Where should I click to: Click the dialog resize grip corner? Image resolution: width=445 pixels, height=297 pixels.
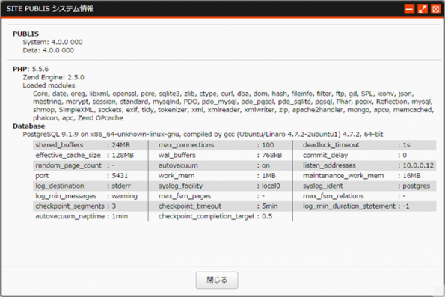pos(439,291)
